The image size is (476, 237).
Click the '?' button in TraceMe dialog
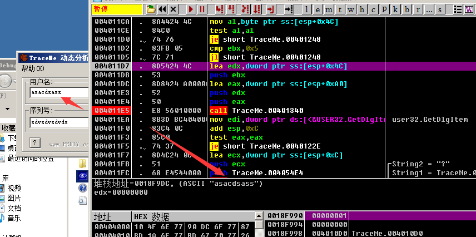pos(35,142)
